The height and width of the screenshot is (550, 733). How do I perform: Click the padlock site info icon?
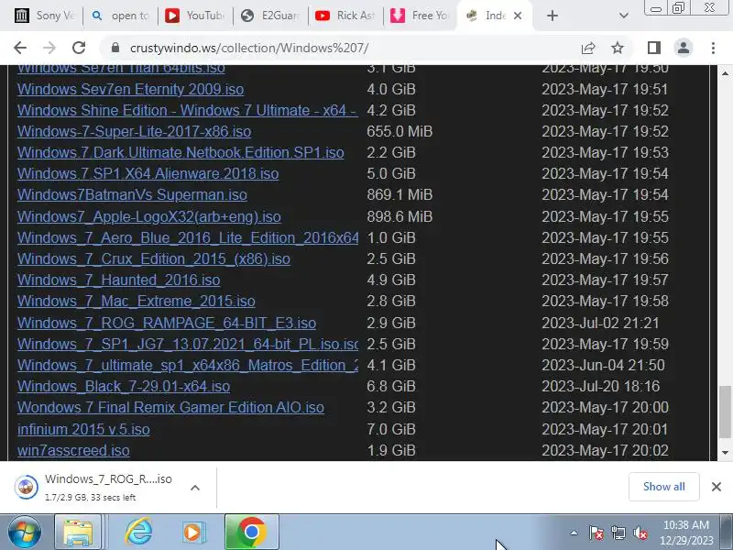tap(115, 48)
